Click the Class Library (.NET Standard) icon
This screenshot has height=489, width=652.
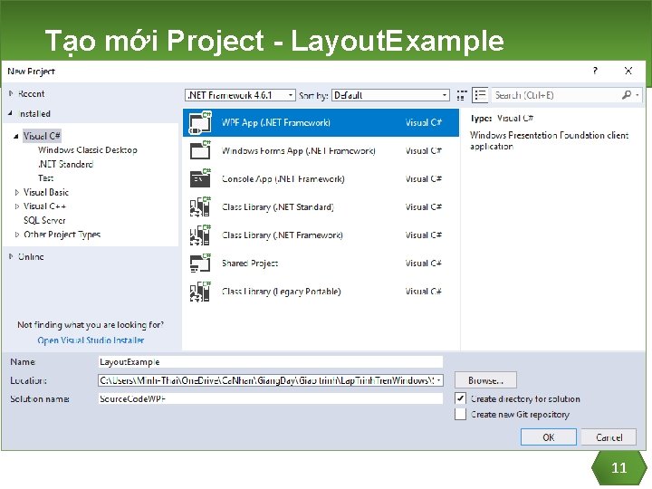[x=200, y=206]
